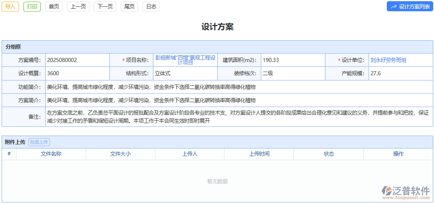Click design estimate value 3600
Screen dimensions: 434x204
[53, 73]
